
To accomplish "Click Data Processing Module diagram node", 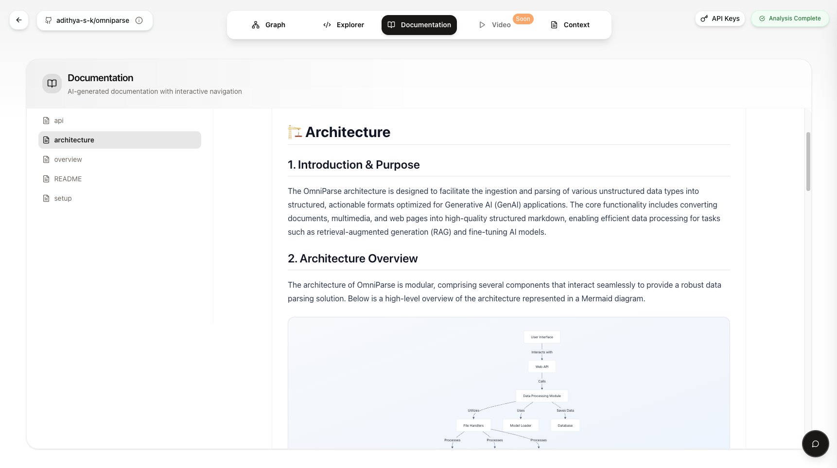I will 542,396.
